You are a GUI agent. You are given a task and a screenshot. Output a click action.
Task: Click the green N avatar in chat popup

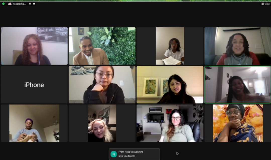point(114,154)
